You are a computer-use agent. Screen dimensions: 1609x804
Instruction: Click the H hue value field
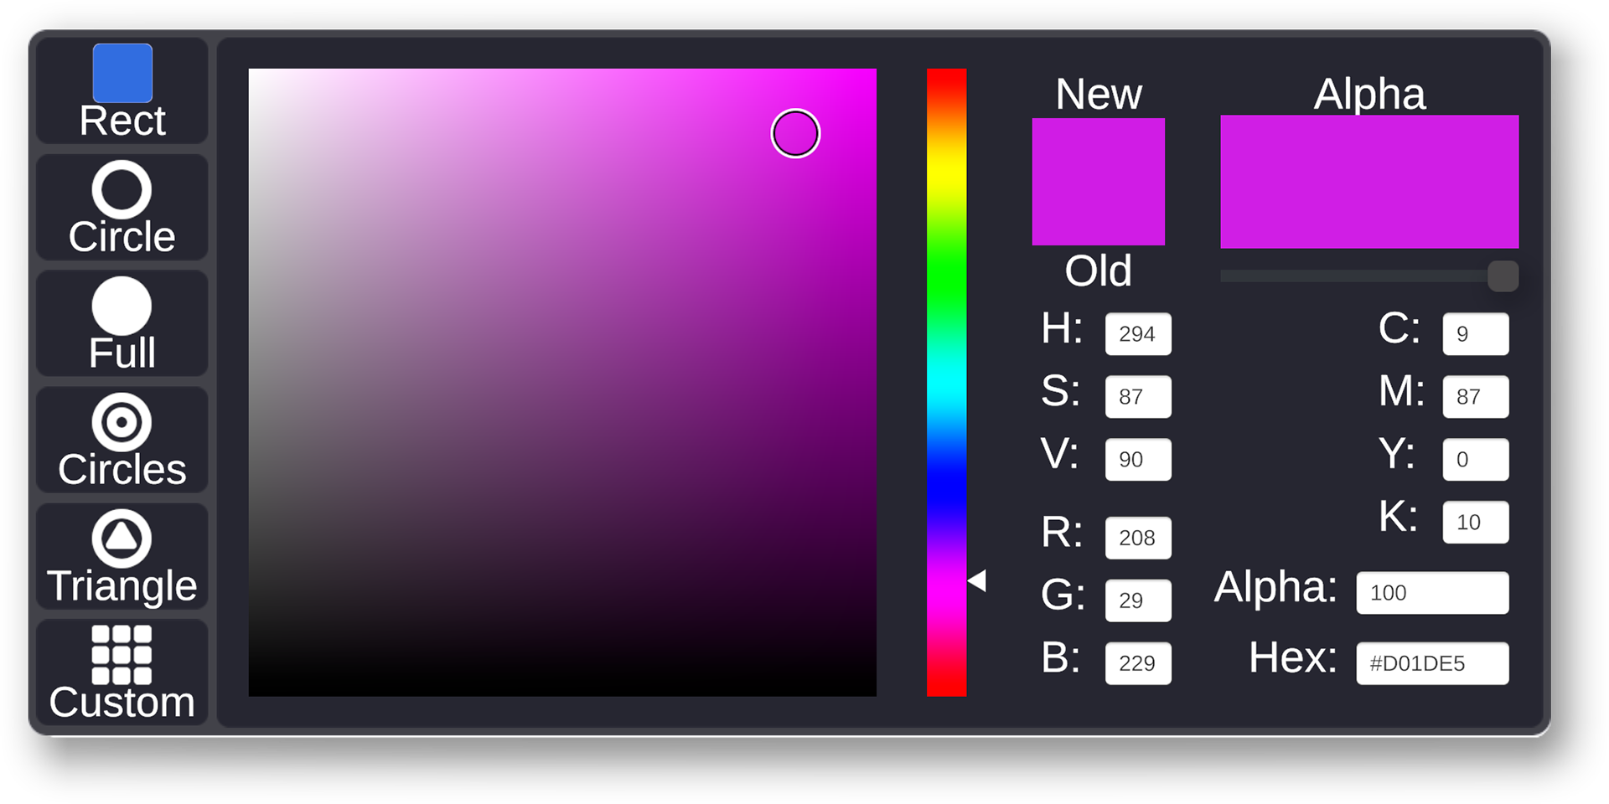[x=1137, y=334]
